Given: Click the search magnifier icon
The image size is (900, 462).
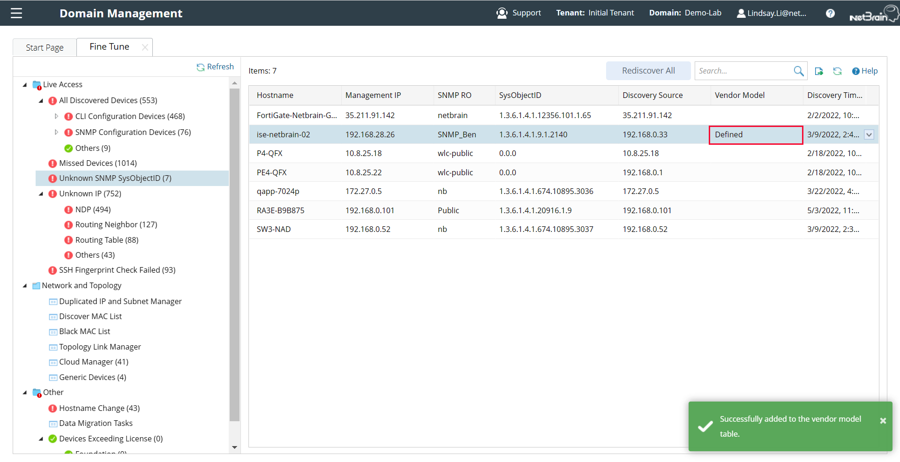Looking at the screenshot, I should point(799,71).
